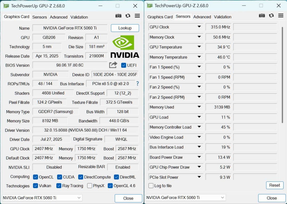Click the Device ID field
287x204 pixels.
coord(115,74)
